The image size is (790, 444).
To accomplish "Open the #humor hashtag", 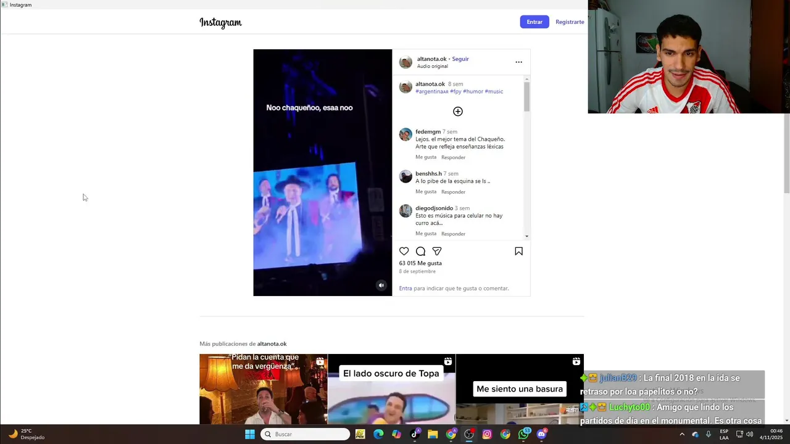I will [473, 91].
